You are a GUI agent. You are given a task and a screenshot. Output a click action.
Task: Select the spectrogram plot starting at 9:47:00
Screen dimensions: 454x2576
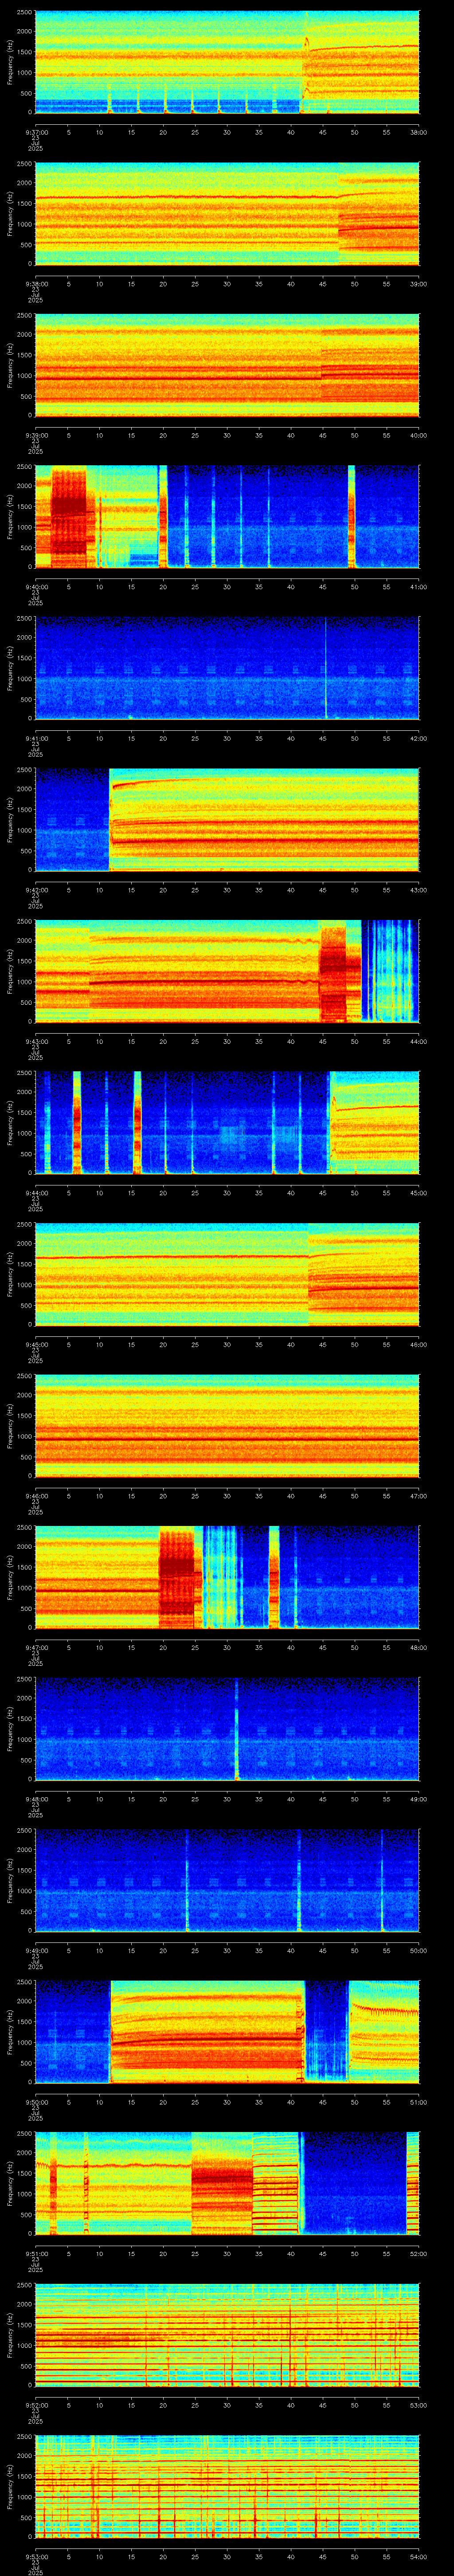[227, 1577]
